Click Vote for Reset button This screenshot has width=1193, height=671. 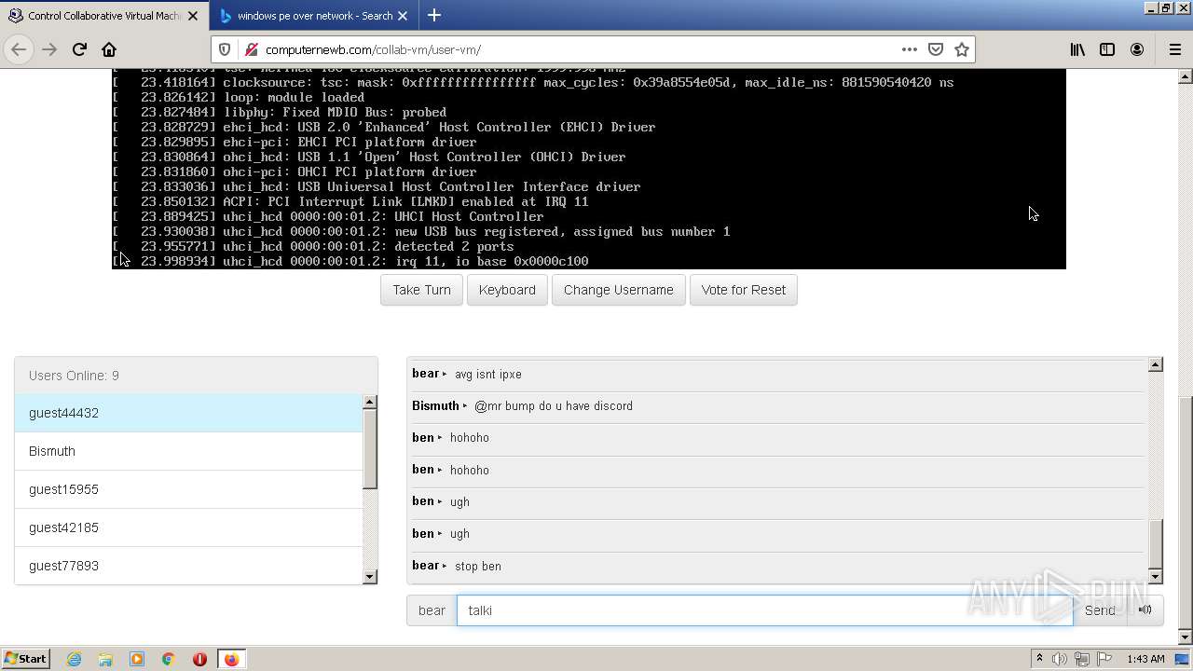tap(743, 290)
